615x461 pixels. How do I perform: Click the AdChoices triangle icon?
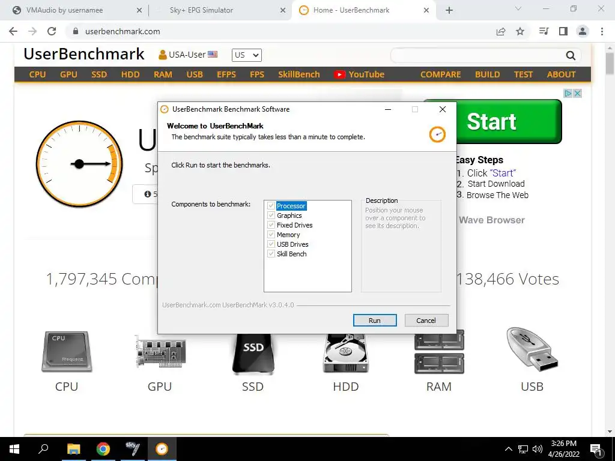pos(568,93)
